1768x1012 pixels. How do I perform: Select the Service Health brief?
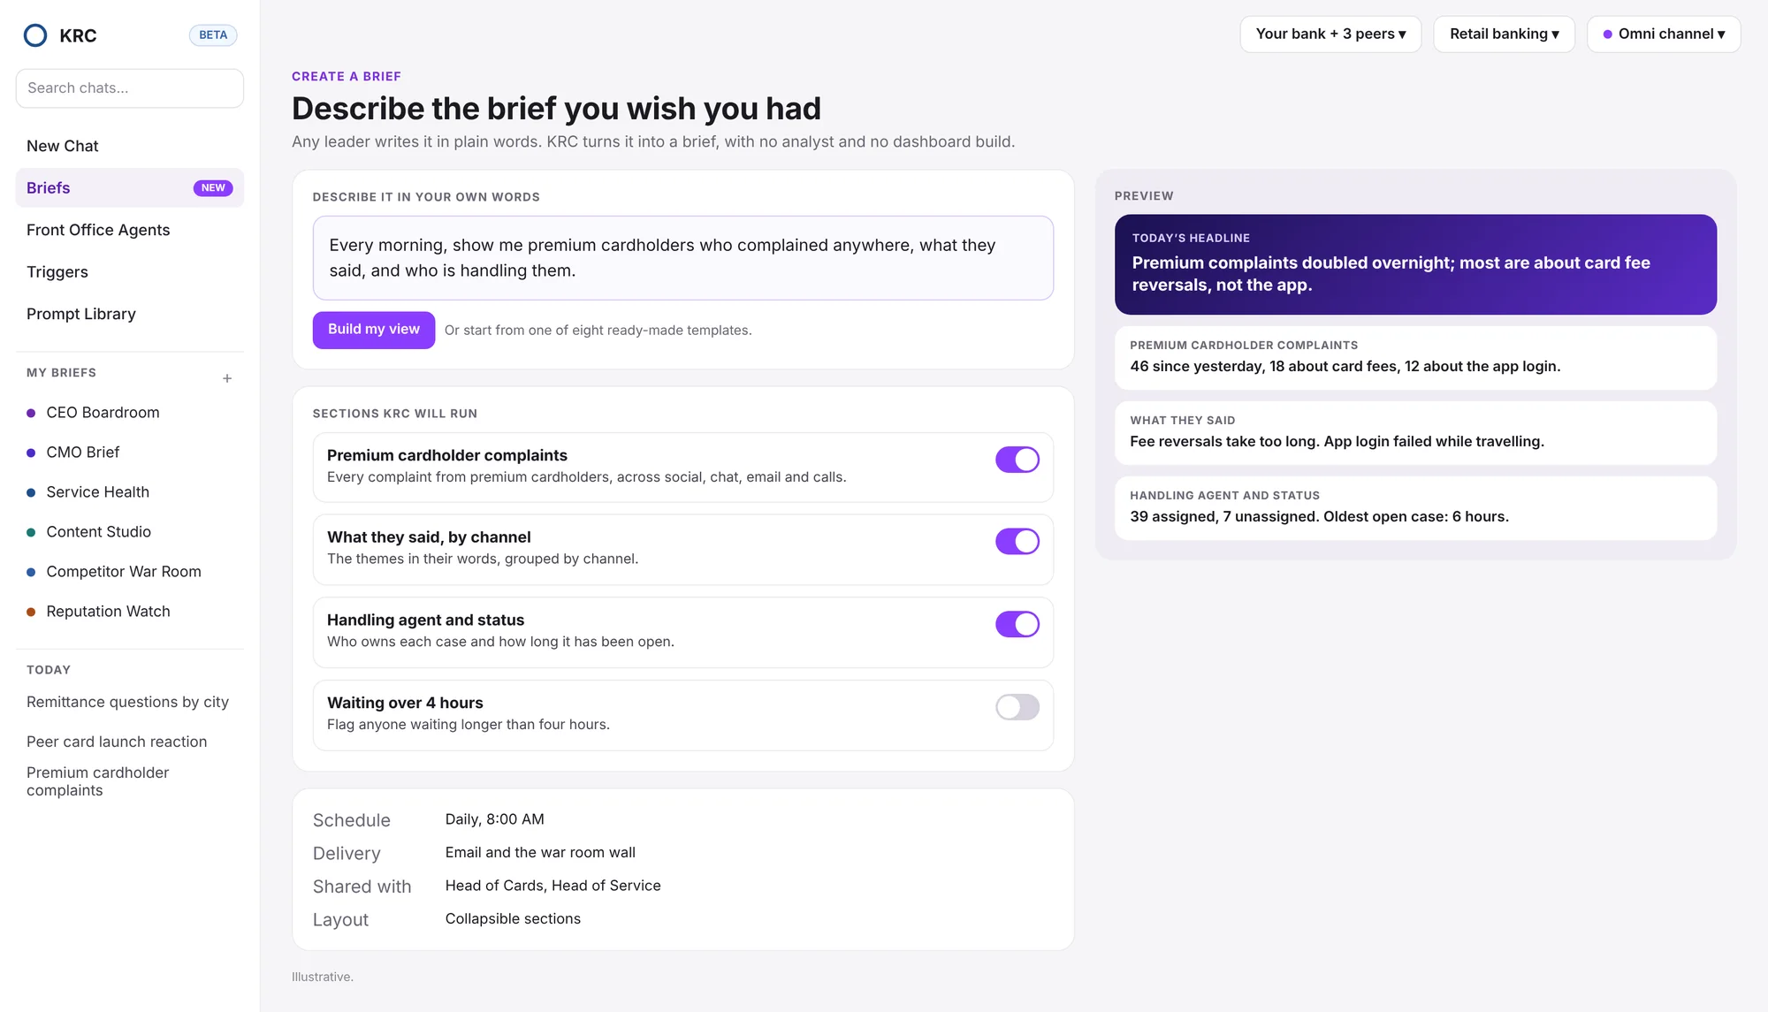(x=130, y=492)
